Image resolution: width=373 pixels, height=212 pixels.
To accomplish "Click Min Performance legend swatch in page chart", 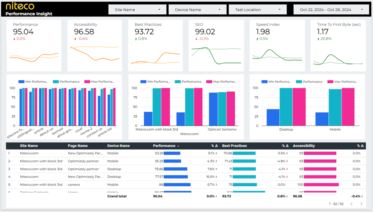I will tap(21, 82).
